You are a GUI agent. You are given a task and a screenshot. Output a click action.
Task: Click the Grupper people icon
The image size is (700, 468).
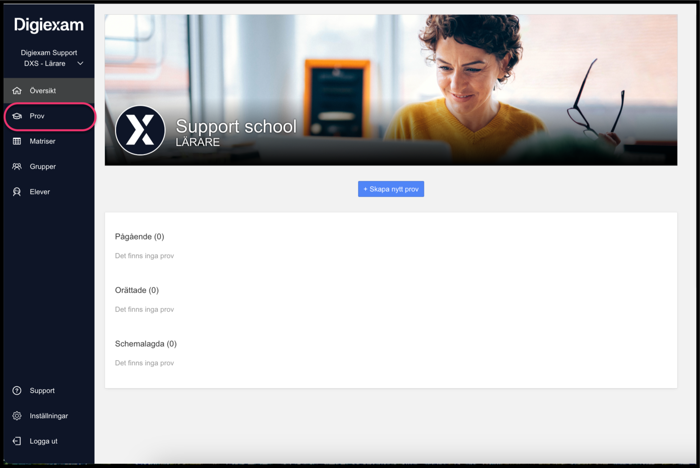click(17, 167)
